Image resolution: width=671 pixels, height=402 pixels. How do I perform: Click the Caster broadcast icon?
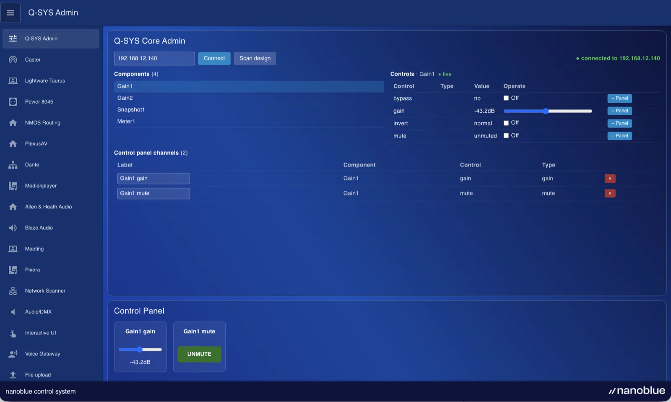click(x=13, y=60)
